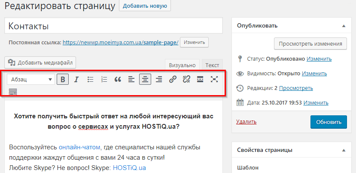Collapse the Опубликовать panel
The height and width of the screenshot is (173, 356).
click(344, 26)
